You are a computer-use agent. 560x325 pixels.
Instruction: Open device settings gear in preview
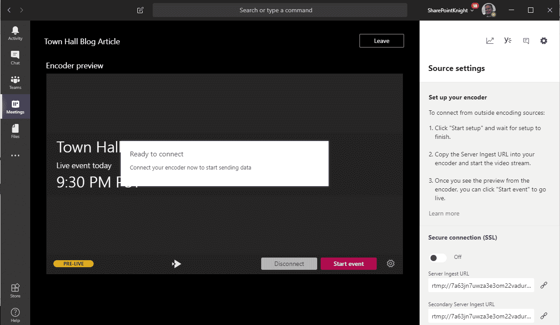point(391,264)
